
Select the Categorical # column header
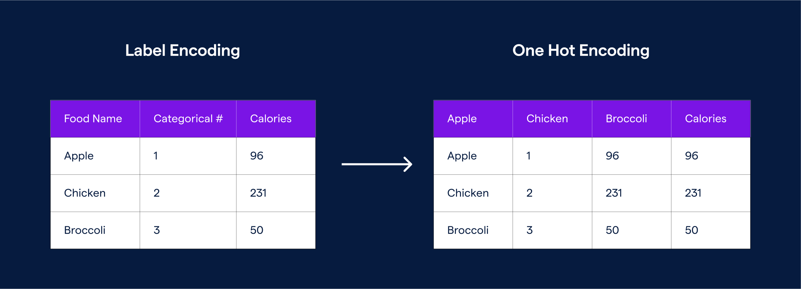[x=188, y=119]
